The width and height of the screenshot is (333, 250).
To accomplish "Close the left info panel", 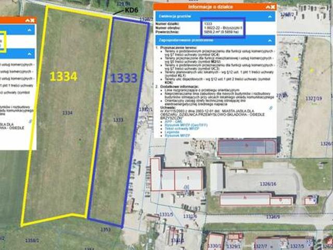I will click(32, 20).
